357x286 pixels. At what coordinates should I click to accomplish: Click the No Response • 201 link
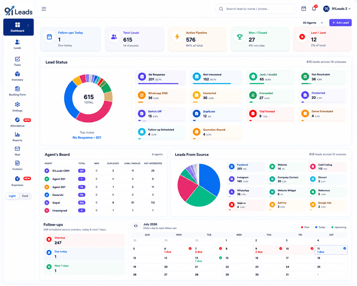87,138
